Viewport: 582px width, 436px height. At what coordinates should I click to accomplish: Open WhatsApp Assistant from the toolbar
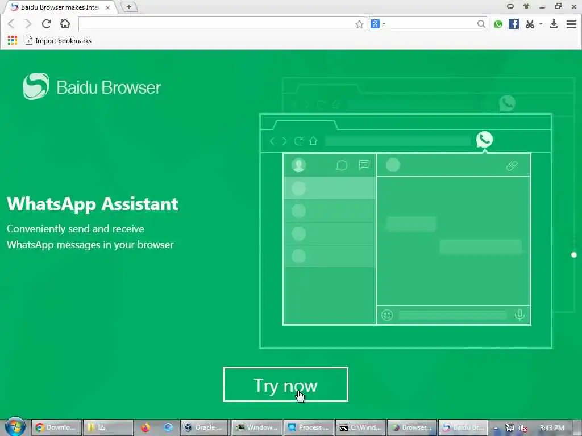point(498,24)
